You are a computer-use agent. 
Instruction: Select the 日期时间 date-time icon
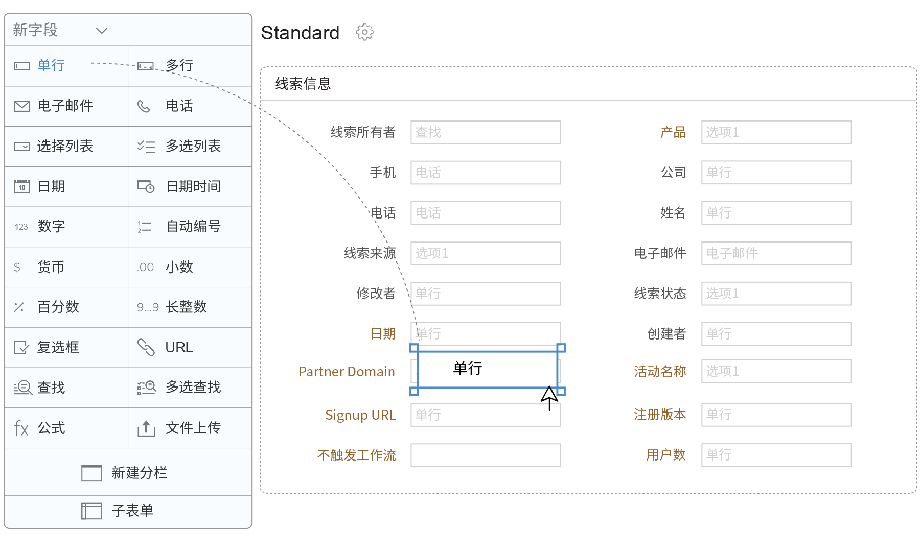(x=146, y=186)
